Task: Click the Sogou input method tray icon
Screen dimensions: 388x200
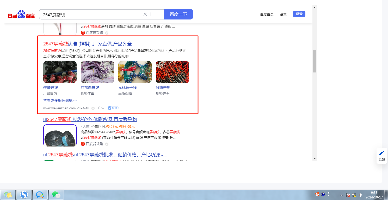Action: click(317, 194)
